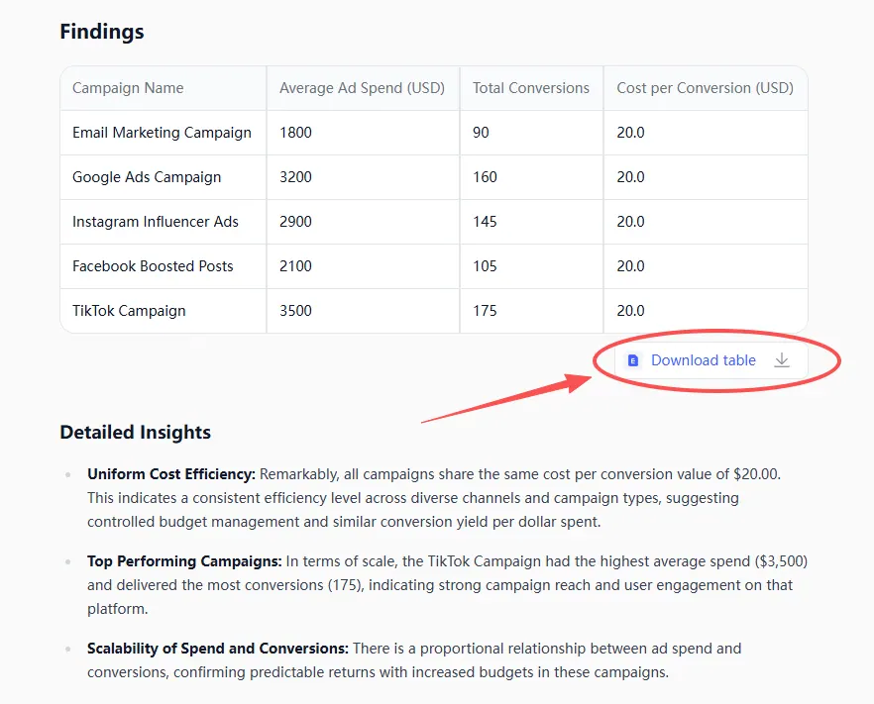The image size is (874, 704).
Task: Click the download arrow icon
Action: [782, 360]
